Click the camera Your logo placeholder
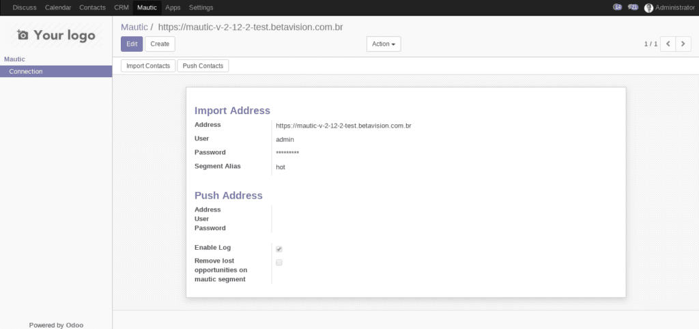 pos(56,35)
